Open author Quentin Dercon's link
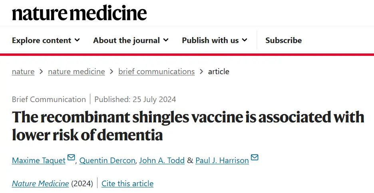This screenshot has width=374, height=193. tap(107, 160)
